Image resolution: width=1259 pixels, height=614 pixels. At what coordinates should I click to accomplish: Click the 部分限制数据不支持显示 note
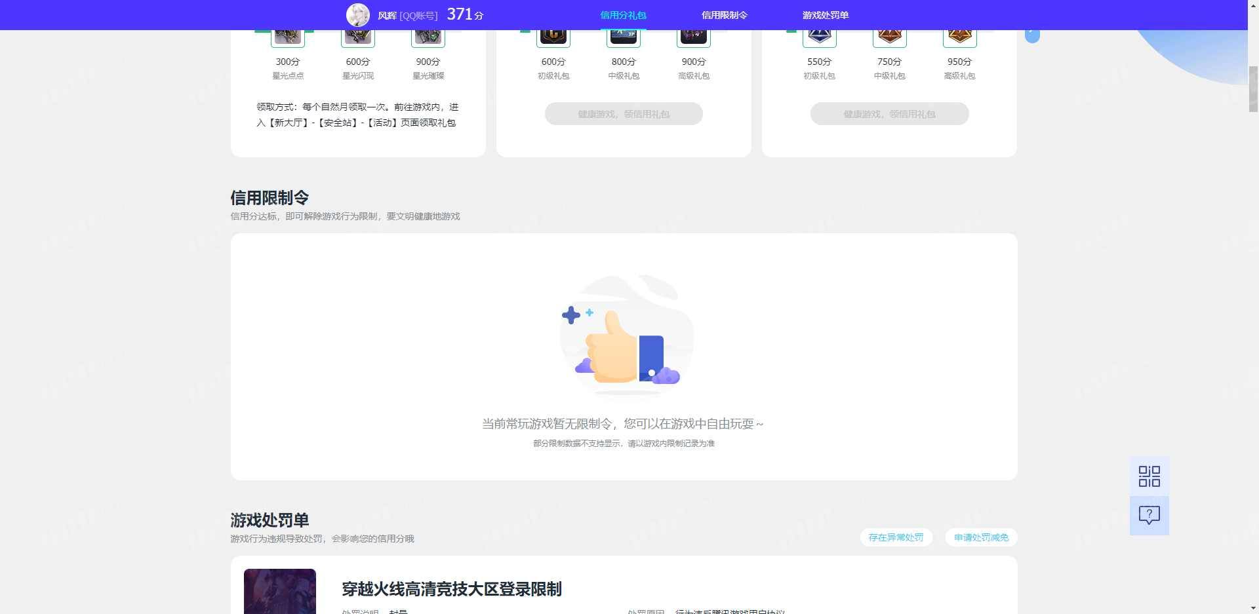pos(624,444)
